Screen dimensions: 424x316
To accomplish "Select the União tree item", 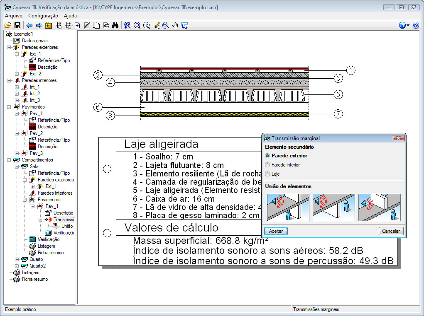I will 67,226.
